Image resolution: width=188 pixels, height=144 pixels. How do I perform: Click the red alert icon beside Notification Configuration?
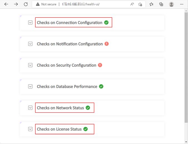point(107,44)
